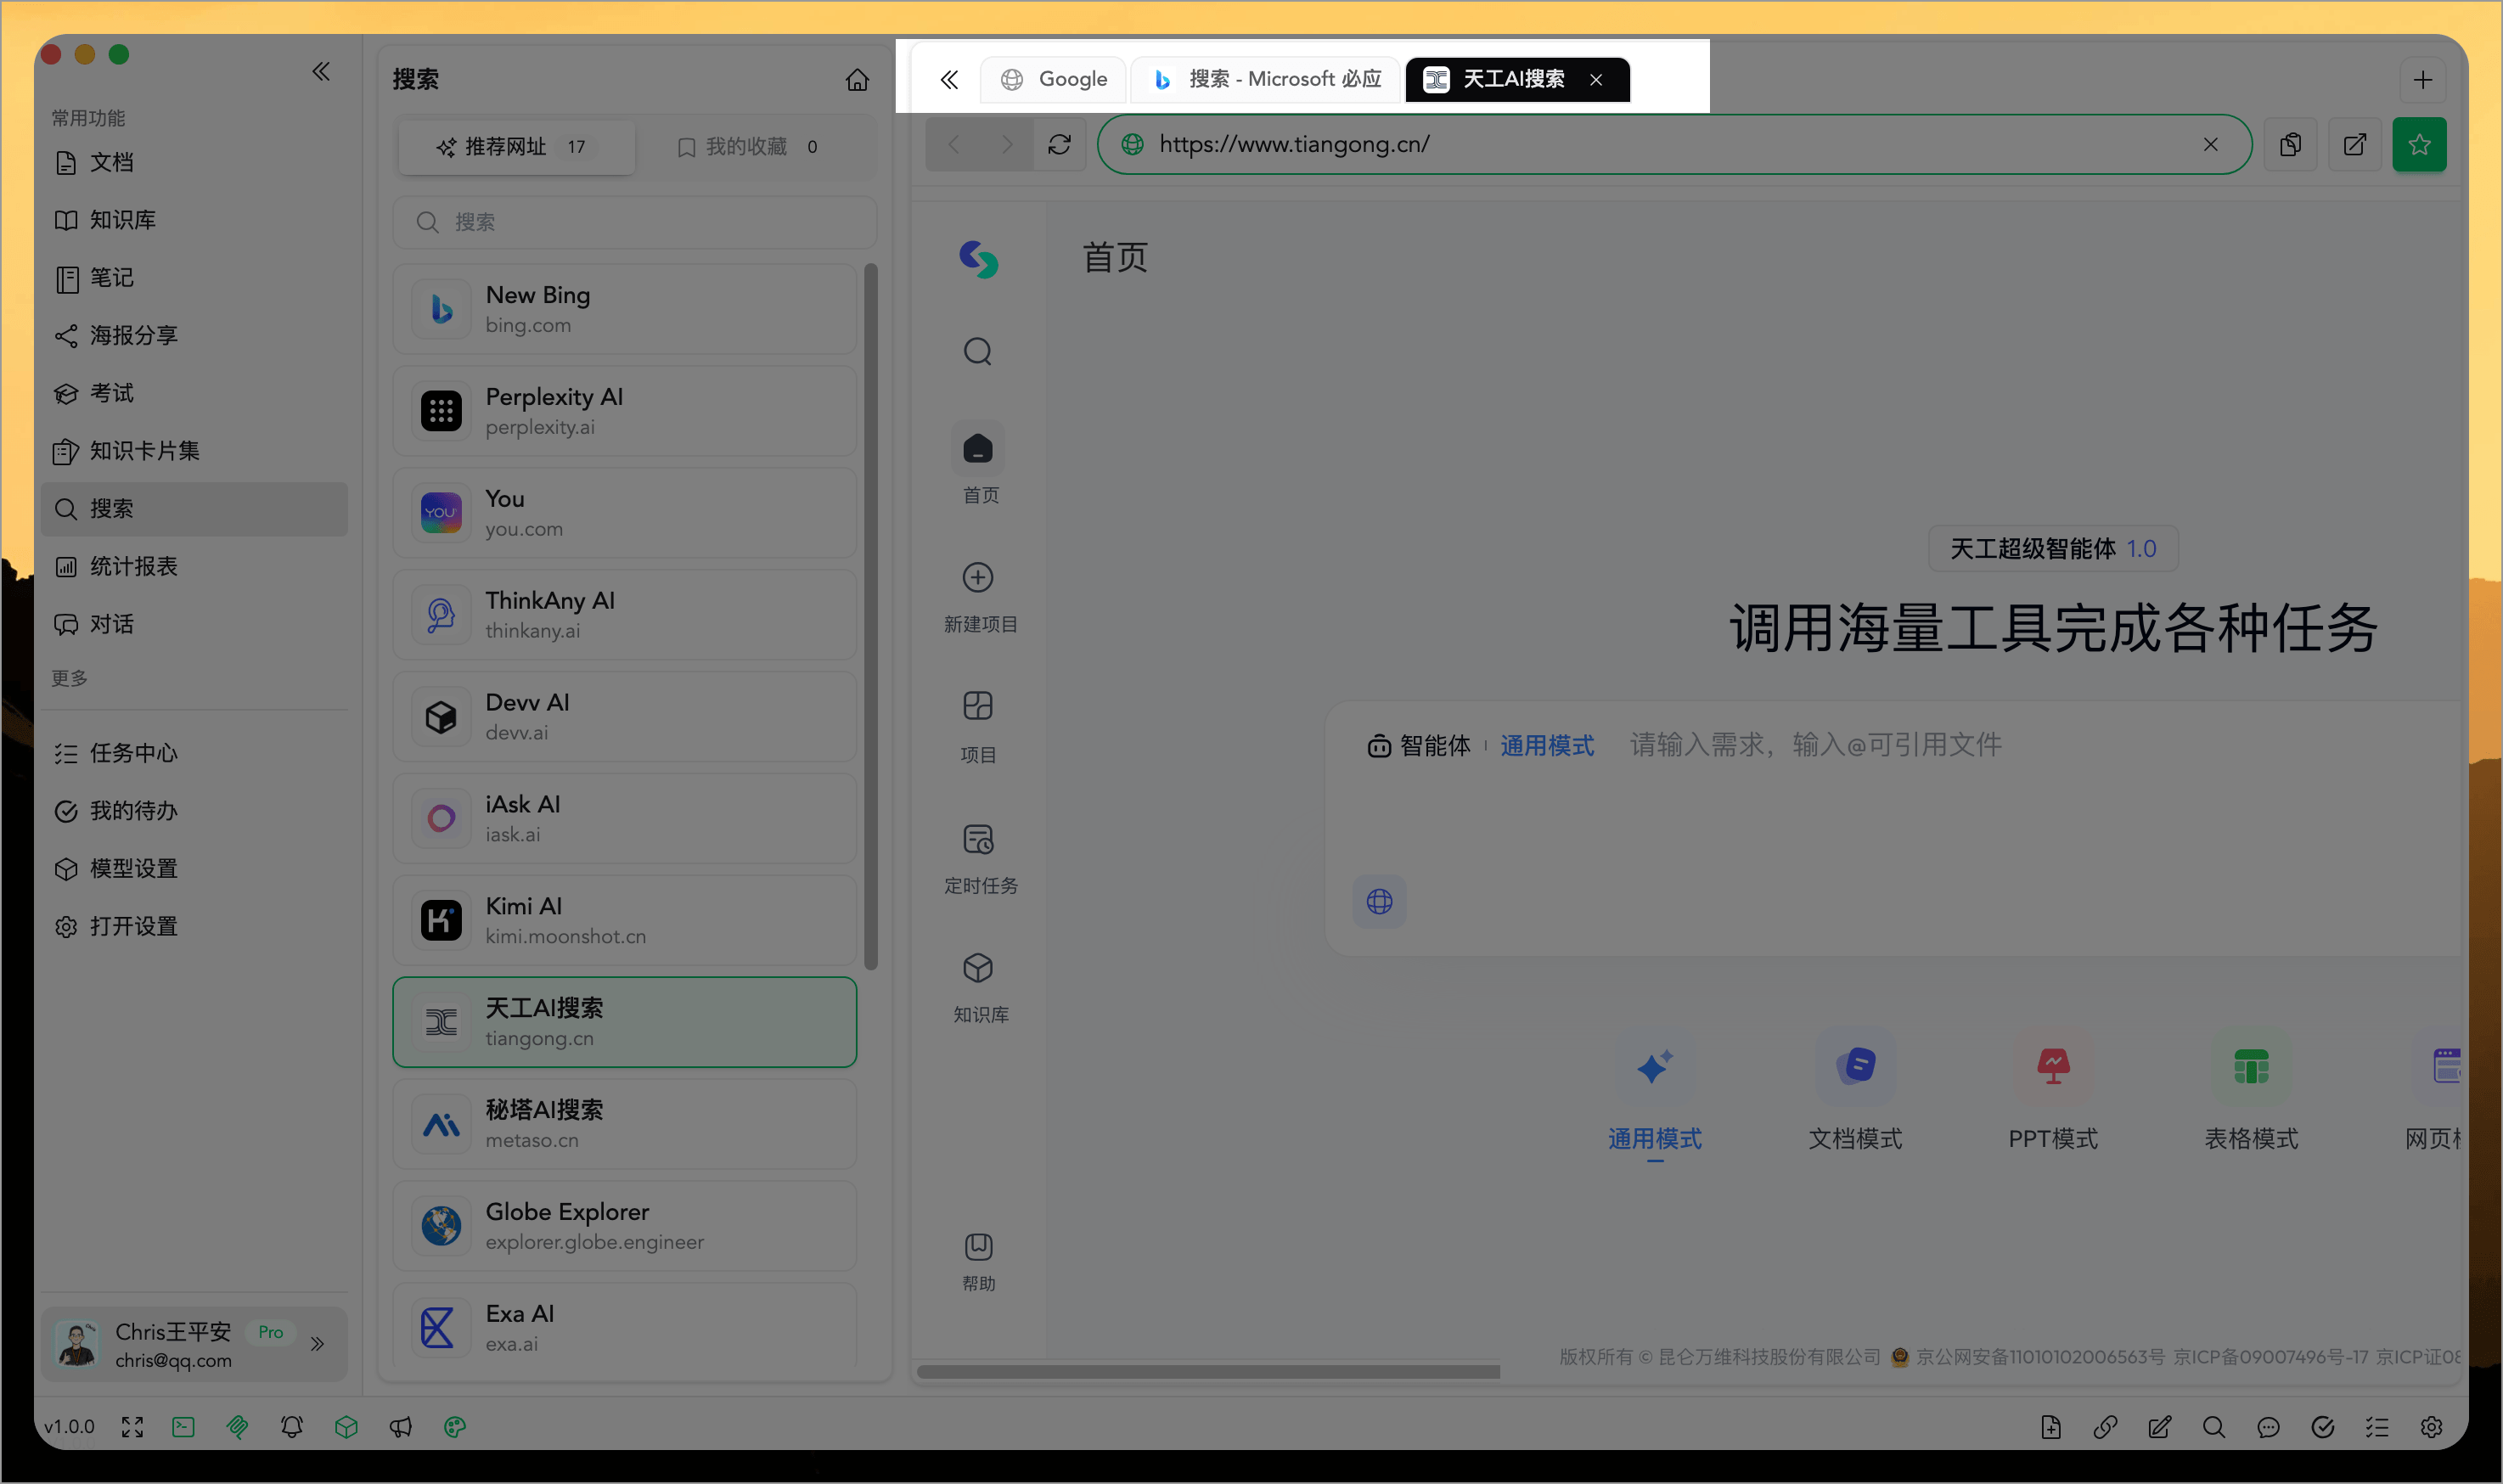Open notifications via the bell icon
Viewport: 2503px width, 1484px height.
click(x=292, y=1427)
